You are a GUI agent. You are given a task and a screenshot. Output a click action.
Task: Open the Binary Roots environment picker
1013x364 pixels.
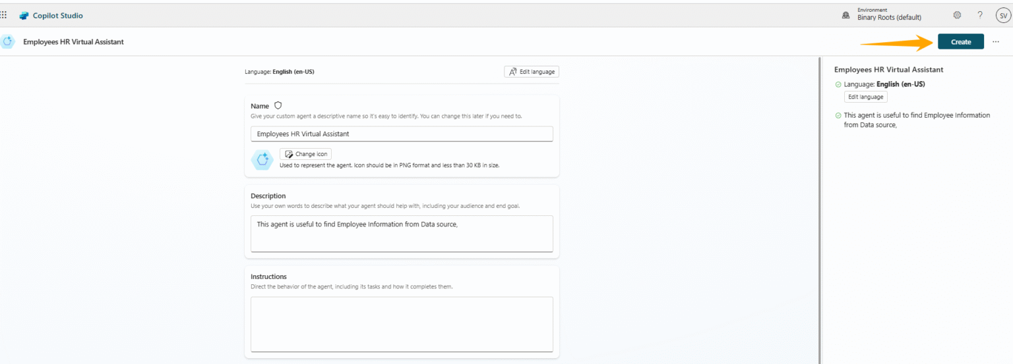[x=889, y=17]
